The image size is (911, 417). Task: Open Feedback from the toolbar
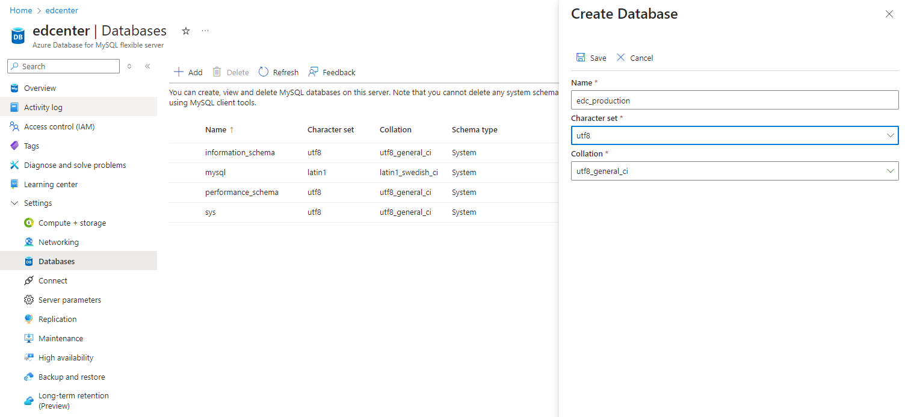click(332, 72)
